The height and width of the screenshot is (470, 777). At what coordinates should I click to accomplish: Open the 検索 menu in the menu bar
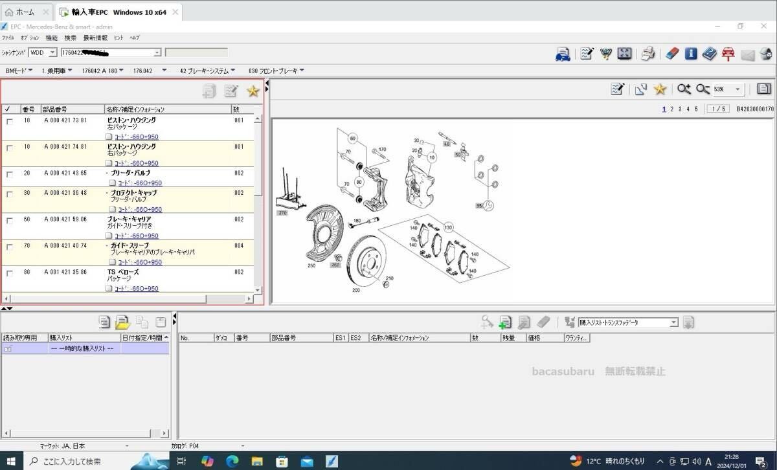[x=71, y=38]
